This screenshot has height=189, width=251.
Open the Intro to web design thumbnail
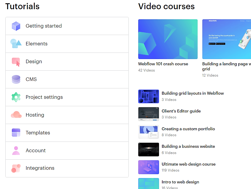149,184
